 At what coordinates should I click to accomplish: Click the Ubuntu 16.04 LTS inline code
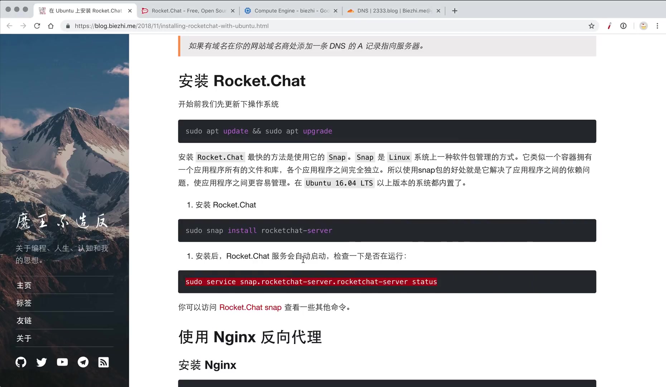pyautogui.click(x=339, y=183)
